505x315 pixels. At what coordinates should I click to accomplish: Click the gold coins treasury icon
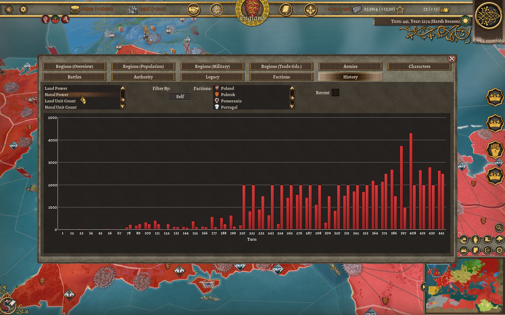[x=75, y=9]
